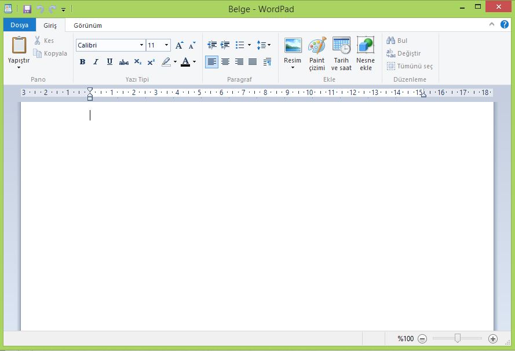Click the font size field showing 11
The height and width of the screenshot is (351, 515).
(154, 45)
